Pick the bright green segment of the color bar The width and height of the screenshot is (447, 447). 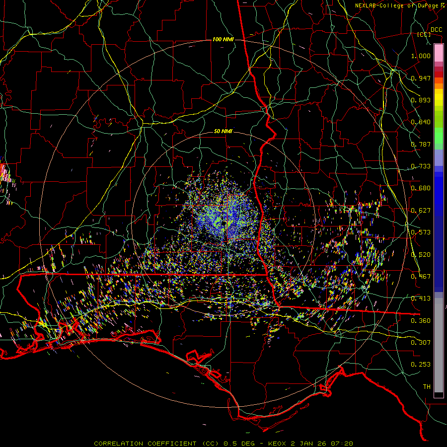tap(439, 136)
